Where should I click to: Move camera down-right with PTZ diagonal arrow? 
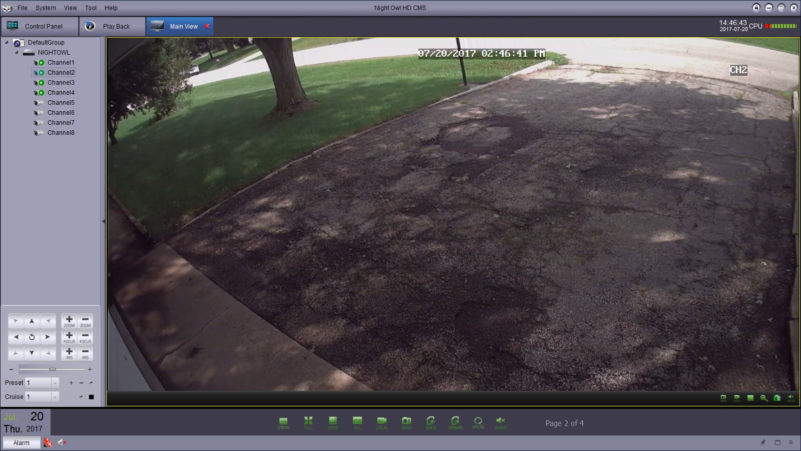(48, 353)
